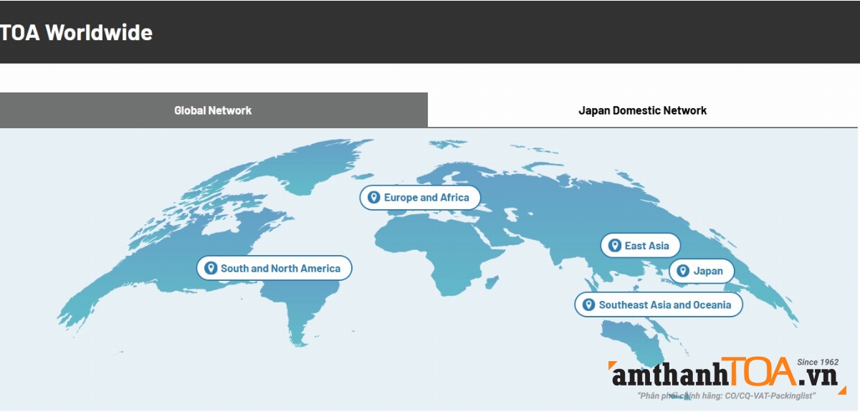Select the Japan region label text
The width and height of the screenshot is (860, 412).
pyautogui.click(x=707, y=272)
